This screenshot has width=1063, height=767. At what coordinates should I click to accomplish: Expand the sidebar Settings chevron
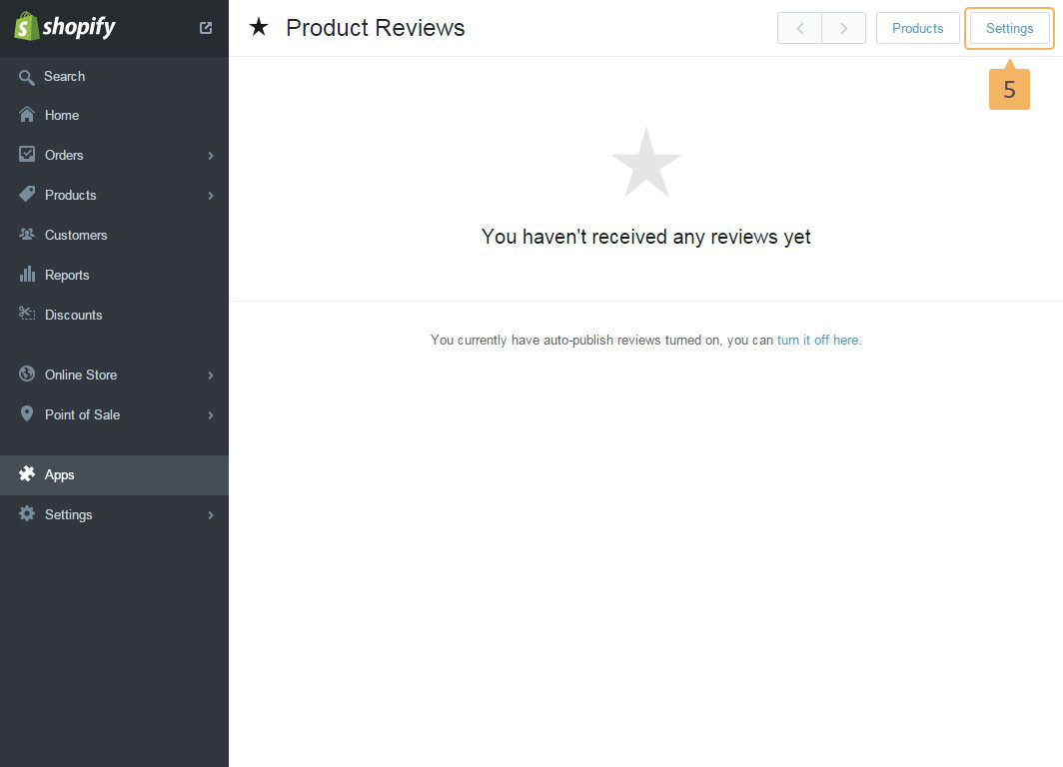click(211, 515)
